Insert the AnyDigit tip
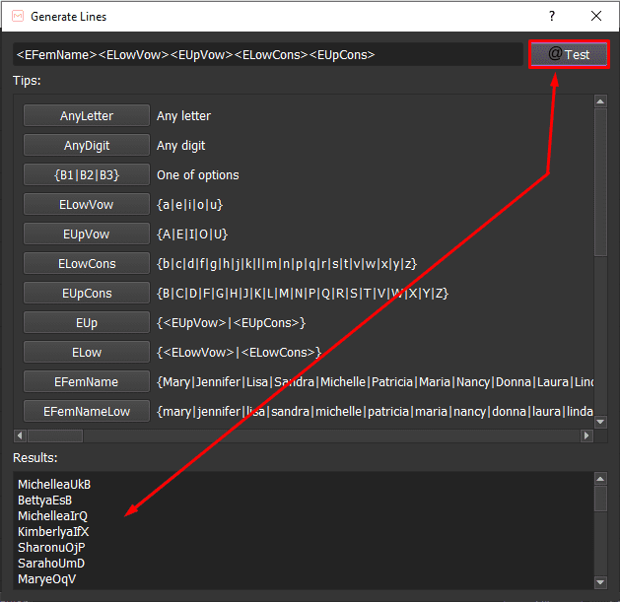This screenshot has height=602, width=620. (87, 146)
